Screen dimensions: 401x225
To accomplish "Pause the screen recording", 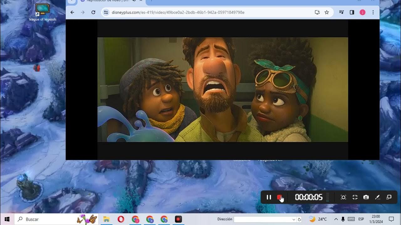I will coord(268,197).
